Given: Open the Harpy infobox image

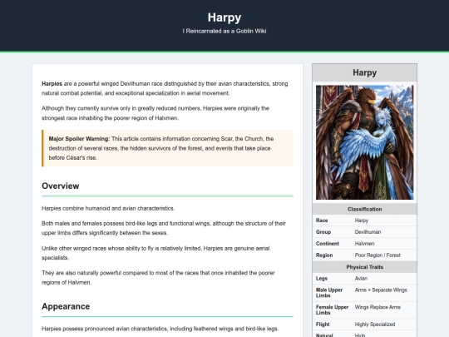Looking at the screenshot, I should [364, 142].
